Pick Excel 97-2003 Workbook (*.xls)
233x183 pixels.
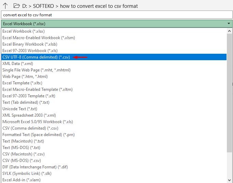click(29, 51)
